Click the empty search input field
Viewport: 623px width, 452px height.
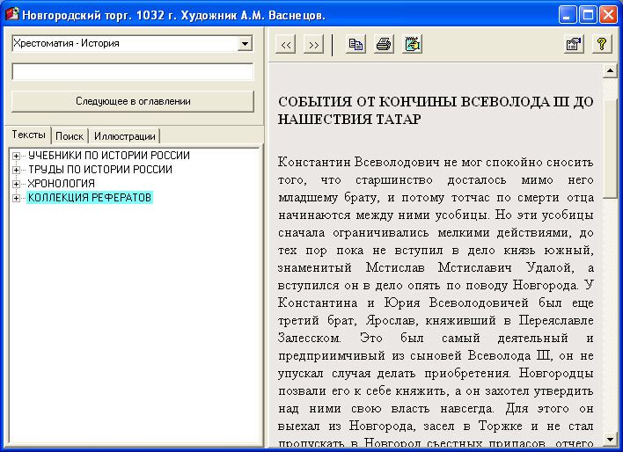[x=132, y=72]
